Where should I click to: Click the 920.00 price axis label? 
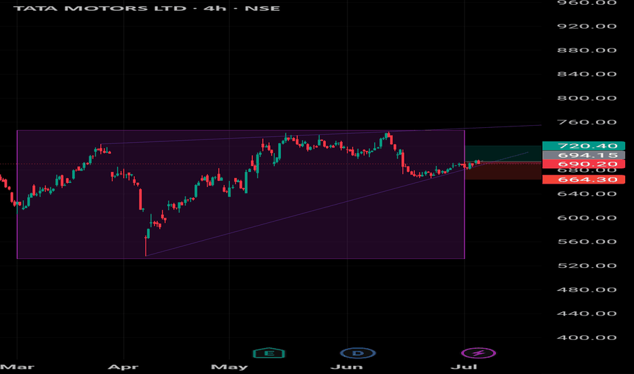click(x=586, y=27)
